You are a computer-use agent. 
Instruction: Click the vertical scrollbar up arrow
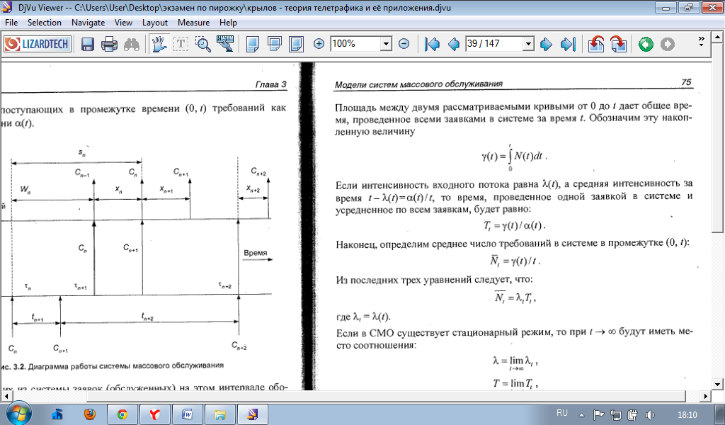(717, 36)
